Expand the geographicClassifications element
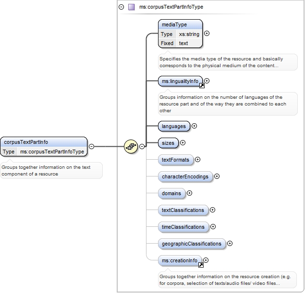The image size is (305, 293). tap(230, 244)
